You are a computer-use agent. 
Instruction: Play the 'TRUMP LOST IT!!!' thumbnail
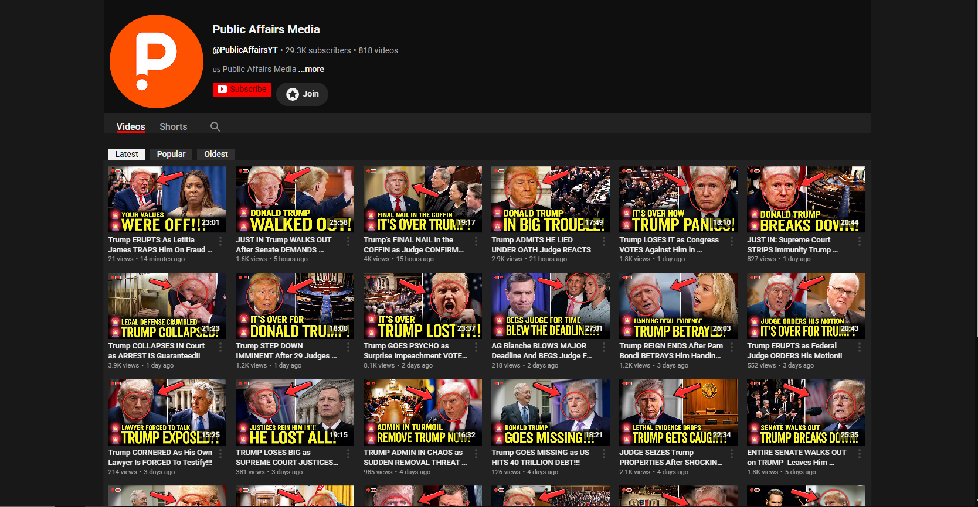(423, 306)
